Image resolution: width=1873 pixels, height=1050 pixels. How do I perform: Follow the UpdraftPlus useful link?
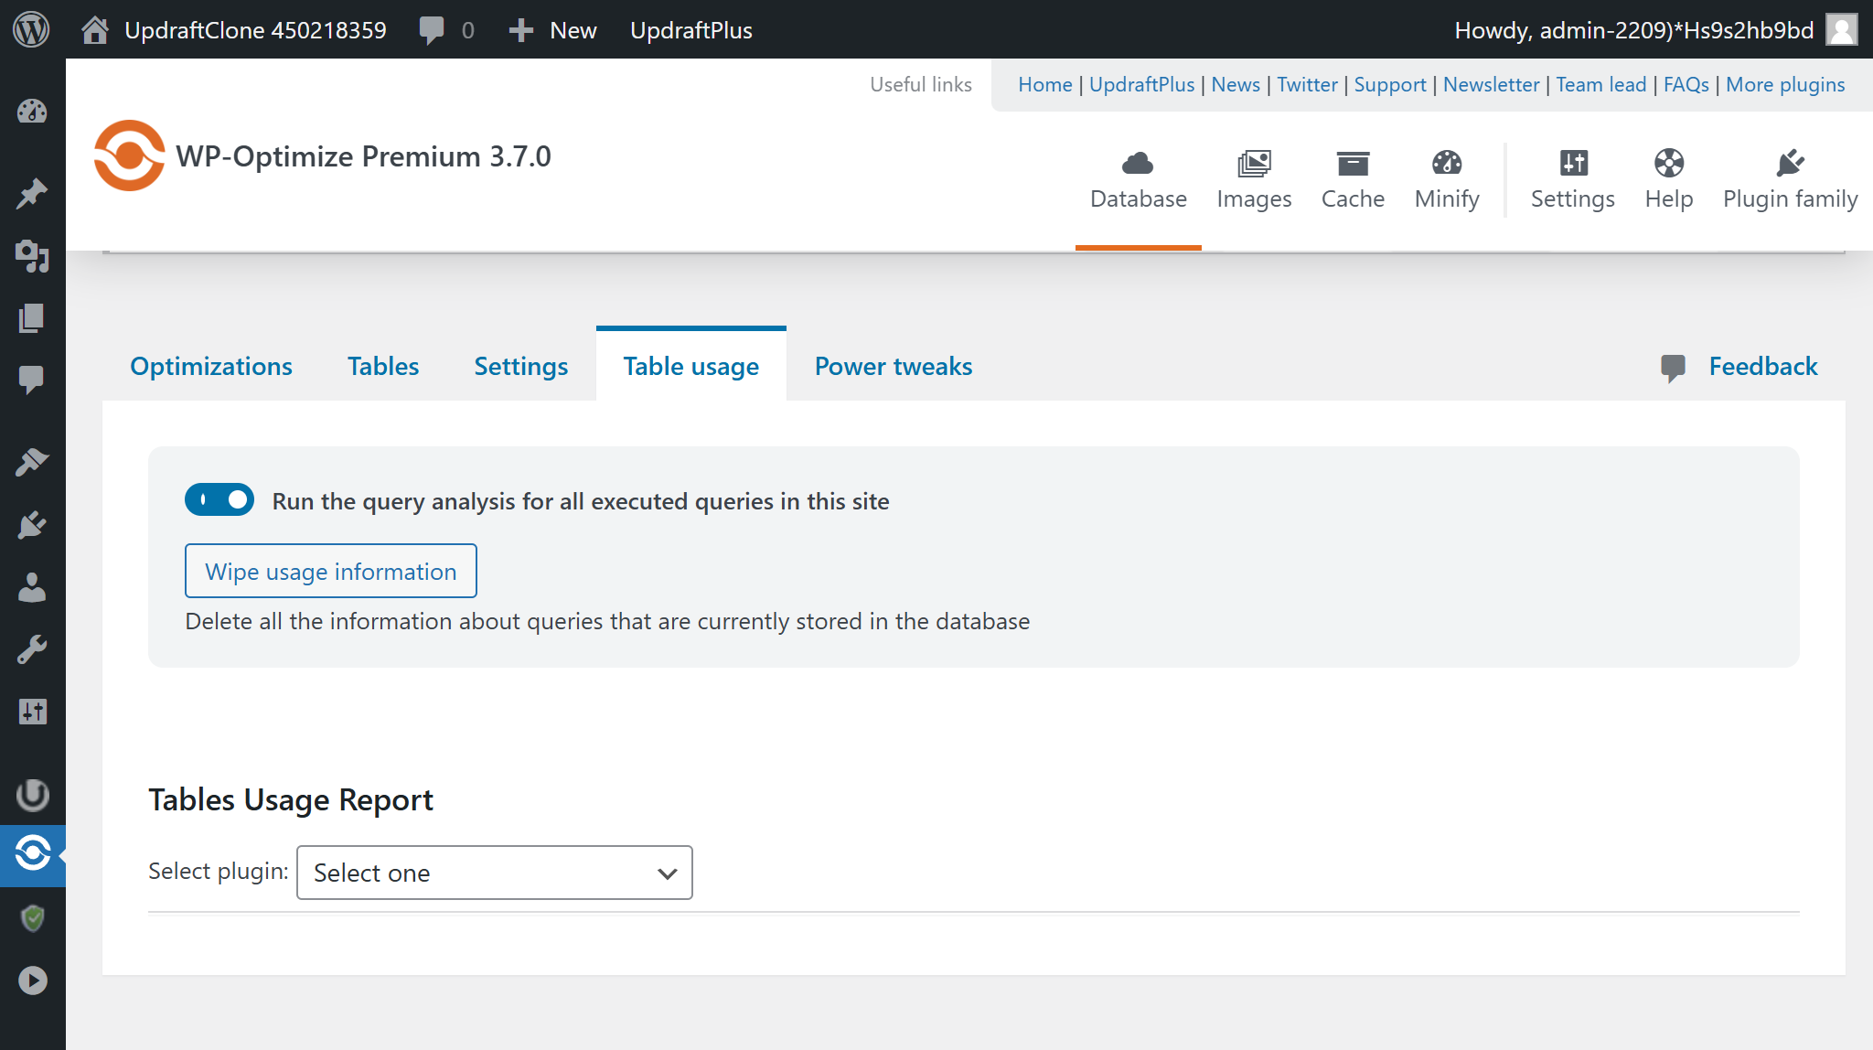click(1141, 84)
